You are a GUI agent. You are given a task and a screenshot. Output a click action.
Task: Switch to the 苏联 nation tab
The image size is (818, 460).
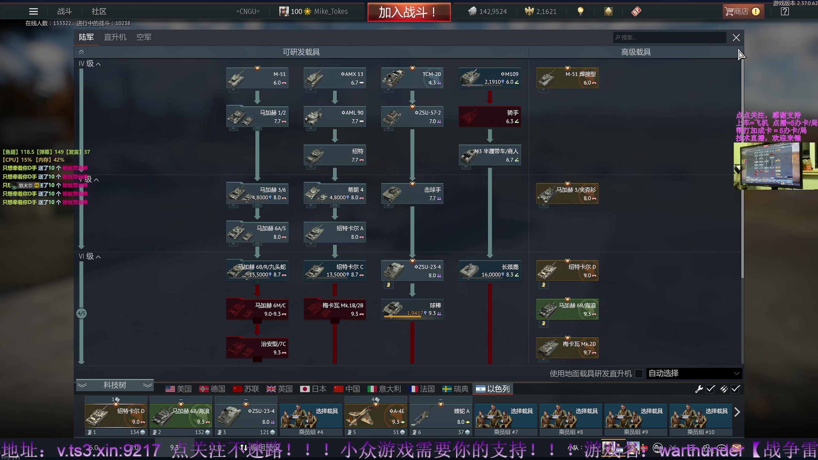(x=246, y=389)
